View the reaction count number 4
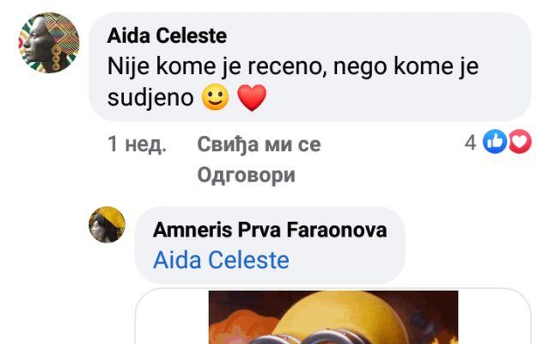The width and height of the screenshot is (550, 344). 470,143
